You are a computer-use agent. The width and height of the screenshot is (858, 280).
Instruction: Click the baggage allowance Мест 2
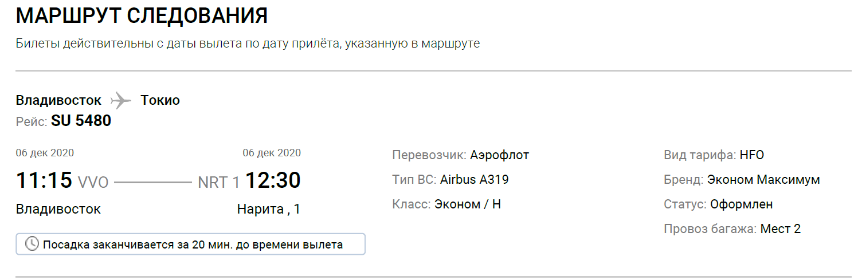point(780,229)
